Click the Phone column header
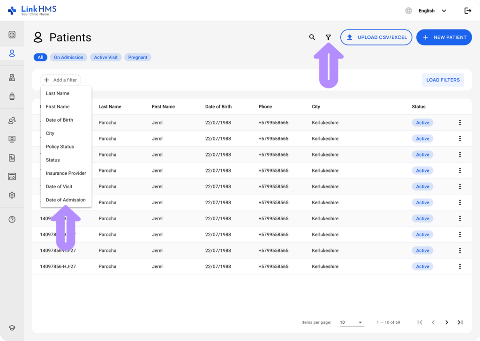The image size is (480, 341). (x=265, y=107)
